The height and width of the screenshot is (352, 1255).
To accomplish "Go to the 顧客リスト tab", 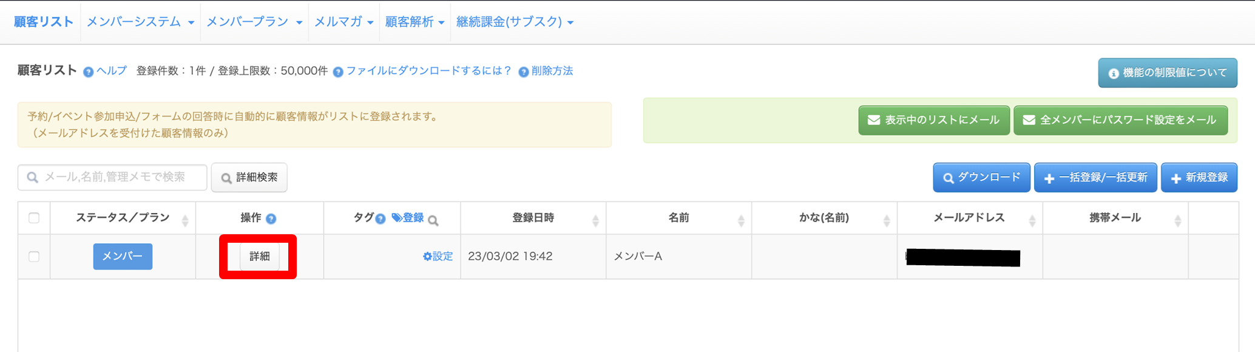I will pos(44,22).
